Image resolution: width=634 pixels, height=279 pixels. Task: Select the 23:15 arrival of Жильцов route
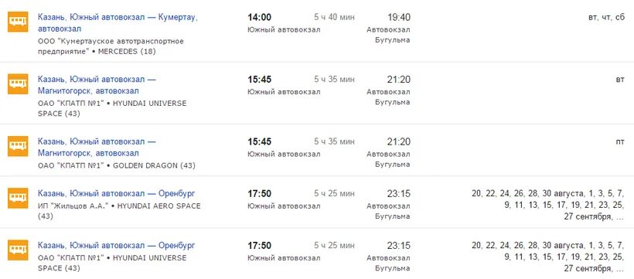(399, 194)
